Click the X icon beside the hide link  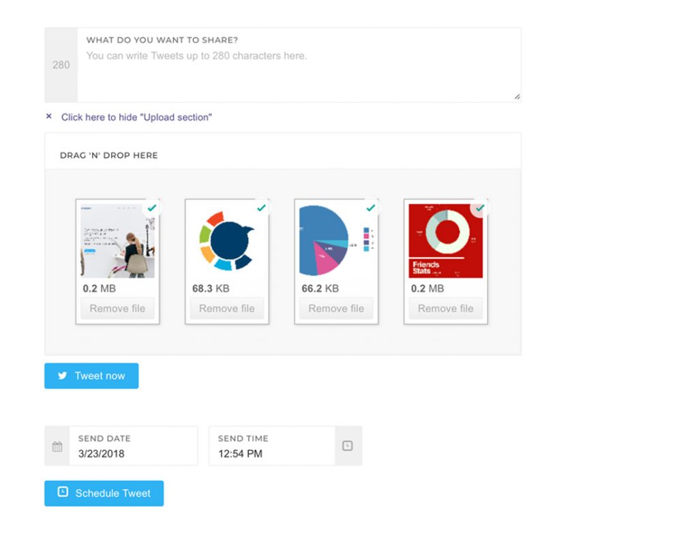click(x=48, y=116)
